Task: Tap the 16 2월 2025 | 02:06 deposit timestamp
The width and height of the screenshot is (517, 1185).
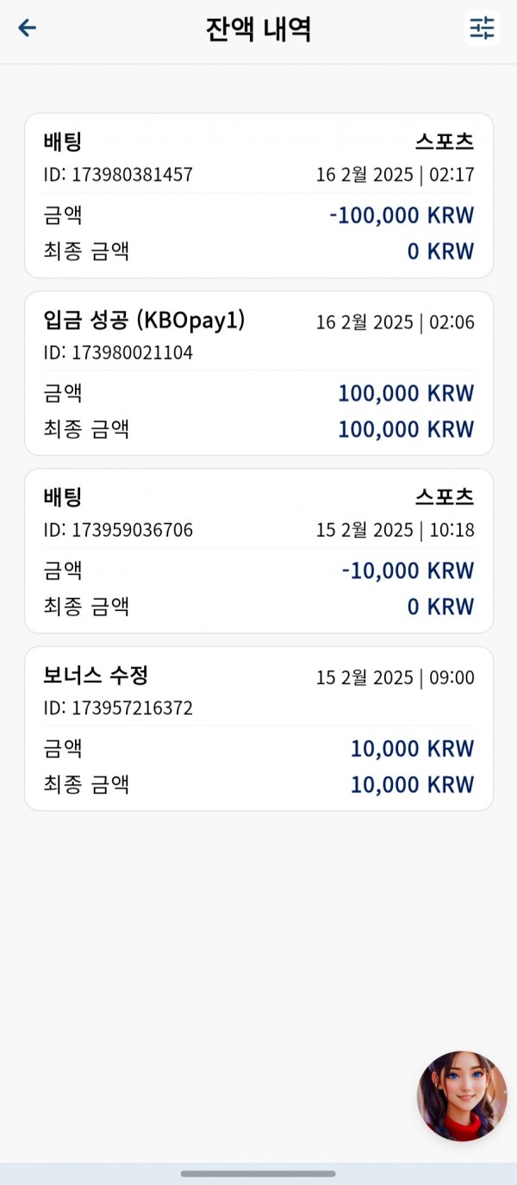Action: pos(395,322)
